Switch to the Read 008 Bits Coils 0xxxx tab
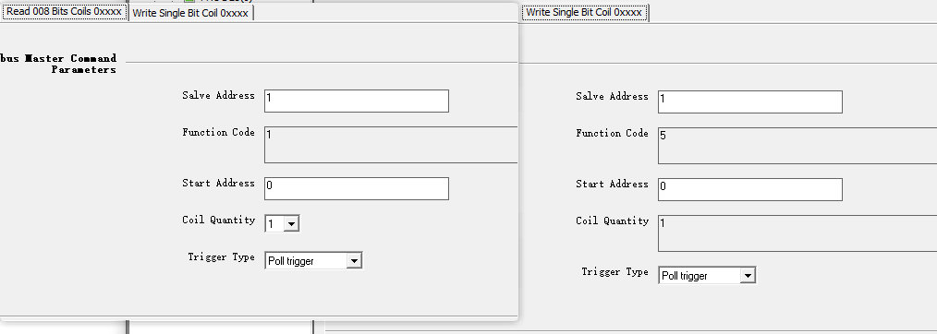The image size is (937, 334). point(64,12)
